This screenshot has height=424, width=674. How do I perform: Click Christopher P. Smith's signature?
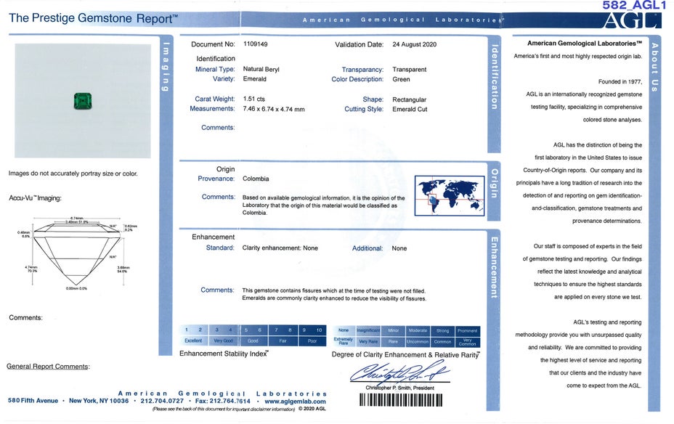399,374
